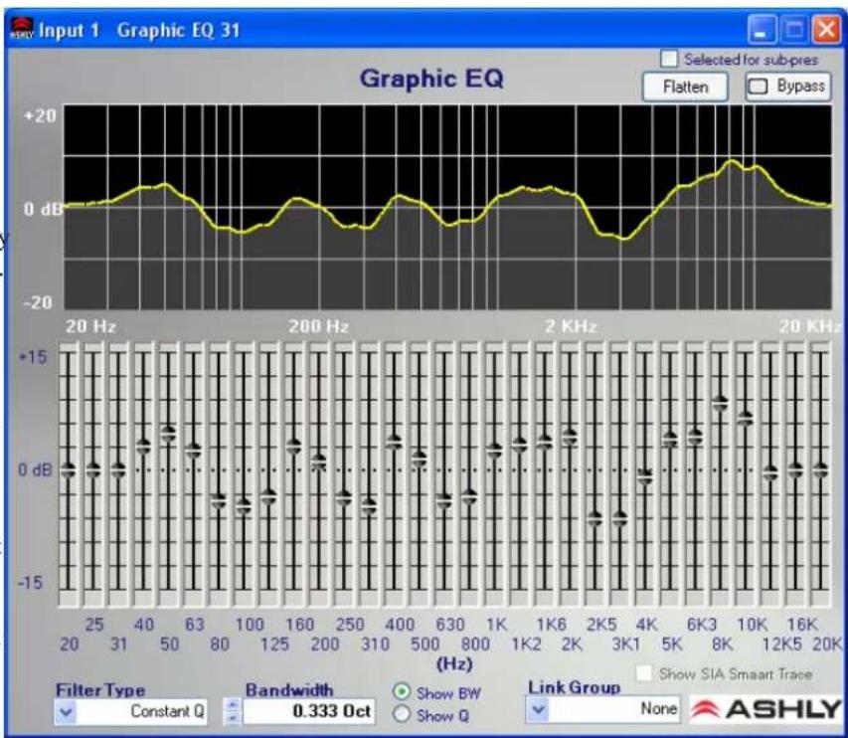The image size is (848, 738).
Task: Click the 4K band slider knob
Action: click(x=644, y=476)
